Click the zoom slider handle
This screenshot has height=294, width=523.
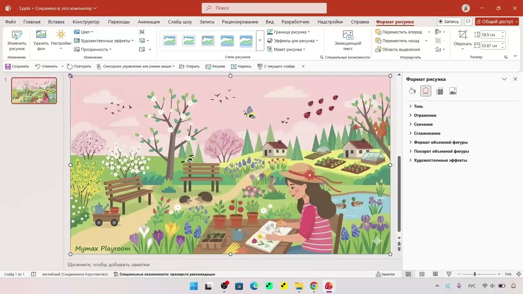475,274
